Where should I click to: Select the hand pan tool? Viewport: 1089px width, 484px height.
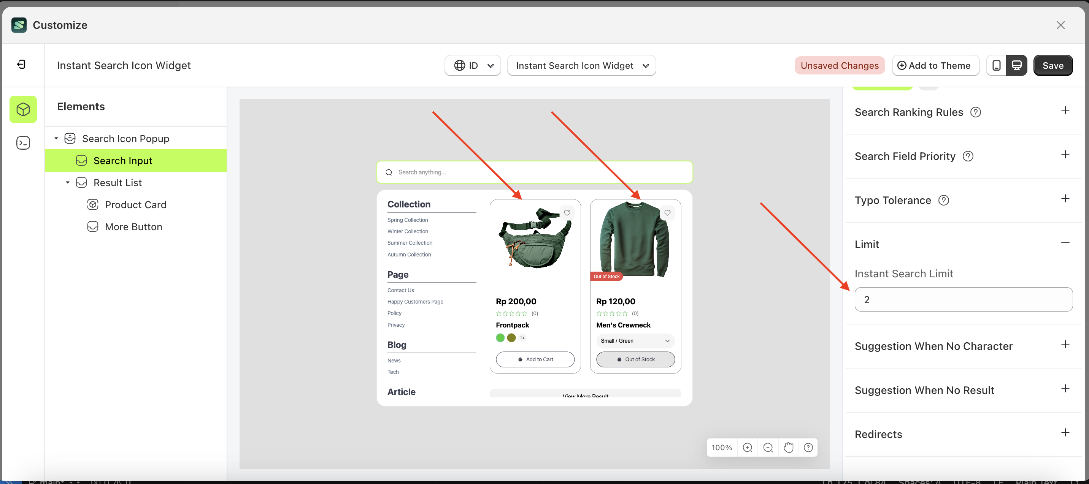pyautogui.click(x=789, y=447)
